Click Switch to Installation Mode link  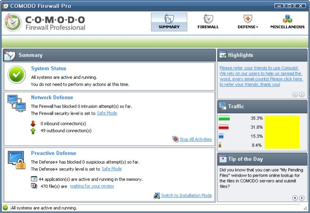186,195
